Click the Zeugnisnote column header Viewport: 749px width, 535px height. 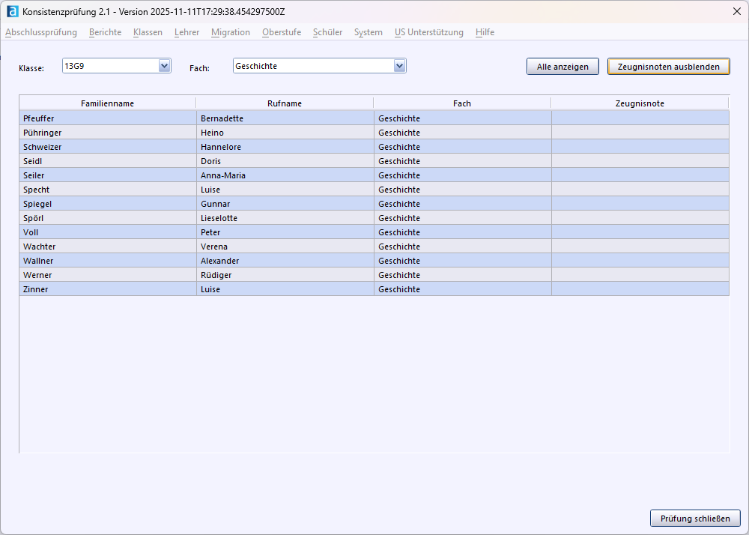point(640,103)
